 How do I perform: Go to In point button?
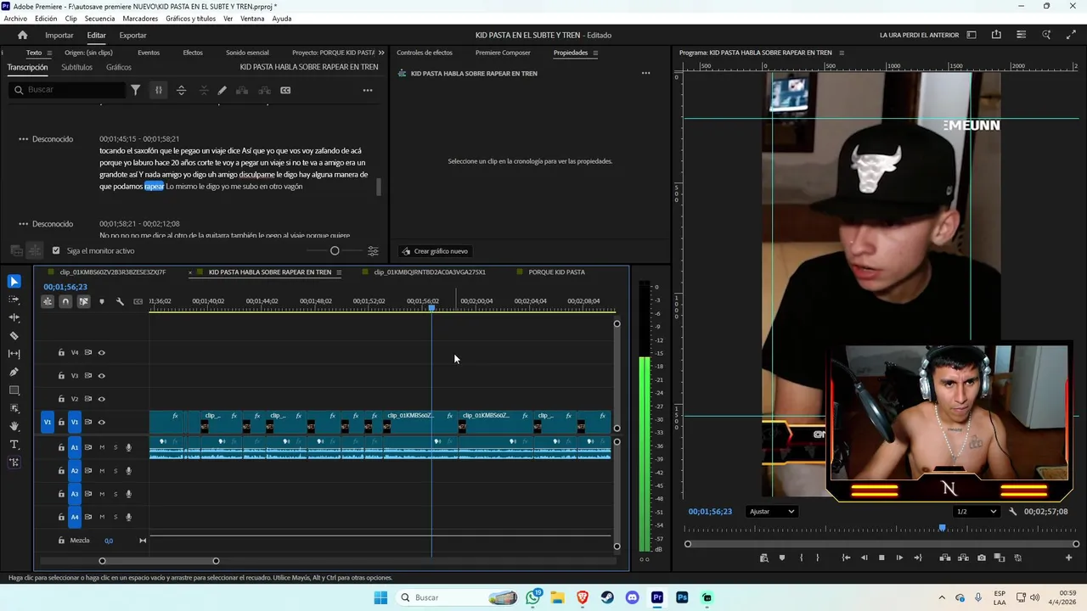[x=846, y=558]
